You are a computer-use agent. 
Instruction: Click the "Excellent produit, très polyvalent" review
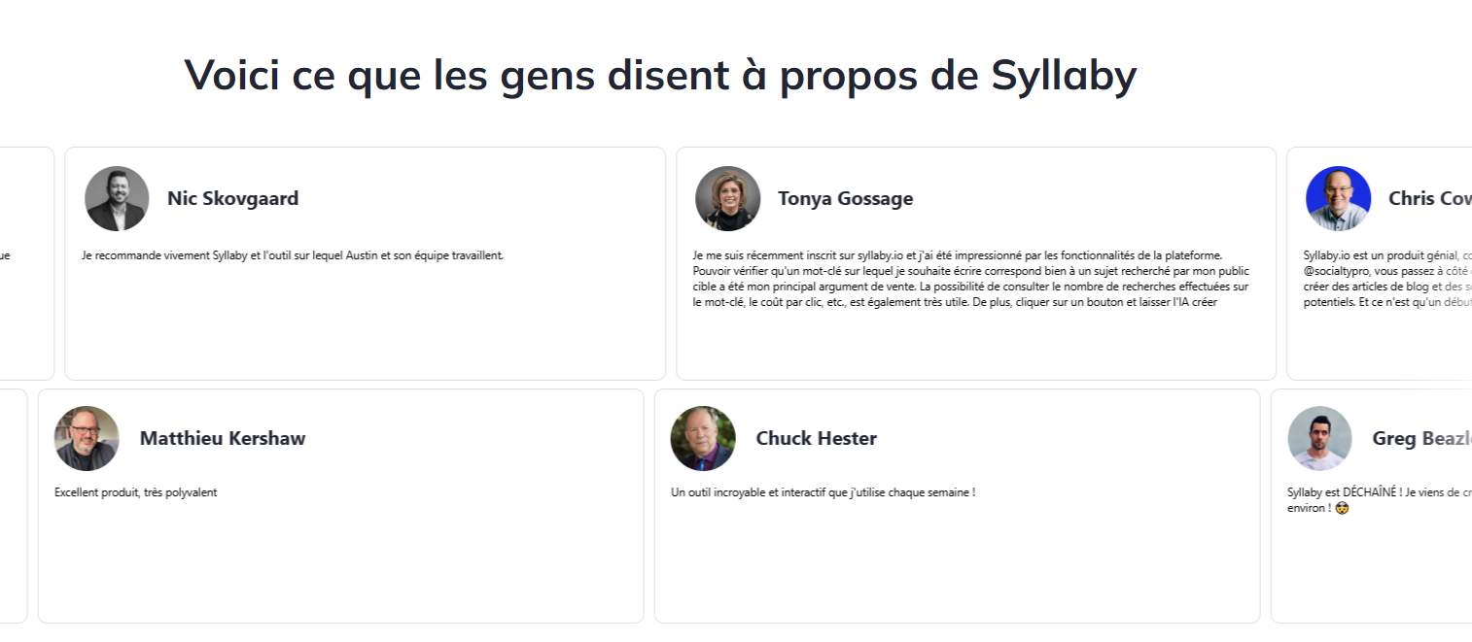(x=135, y=492)
